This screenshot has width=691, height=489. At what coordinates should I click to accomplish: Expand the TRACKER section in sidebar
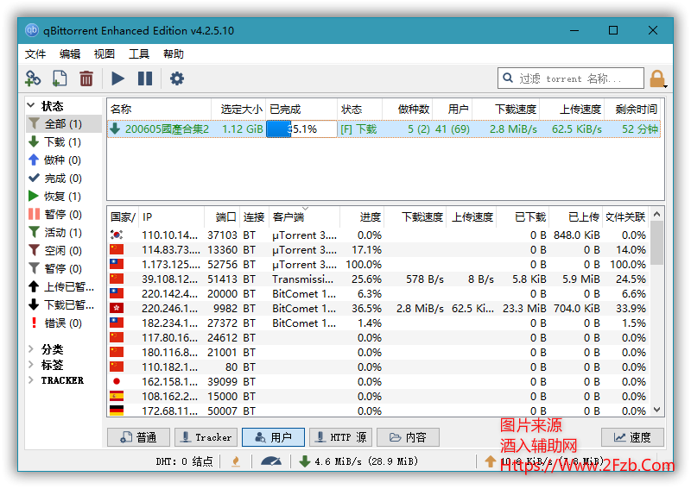[32, 380]
